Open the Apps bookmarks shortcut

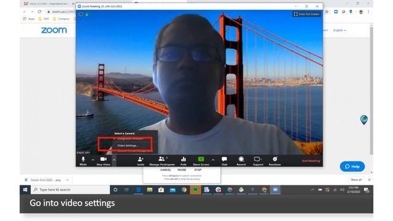29,19
